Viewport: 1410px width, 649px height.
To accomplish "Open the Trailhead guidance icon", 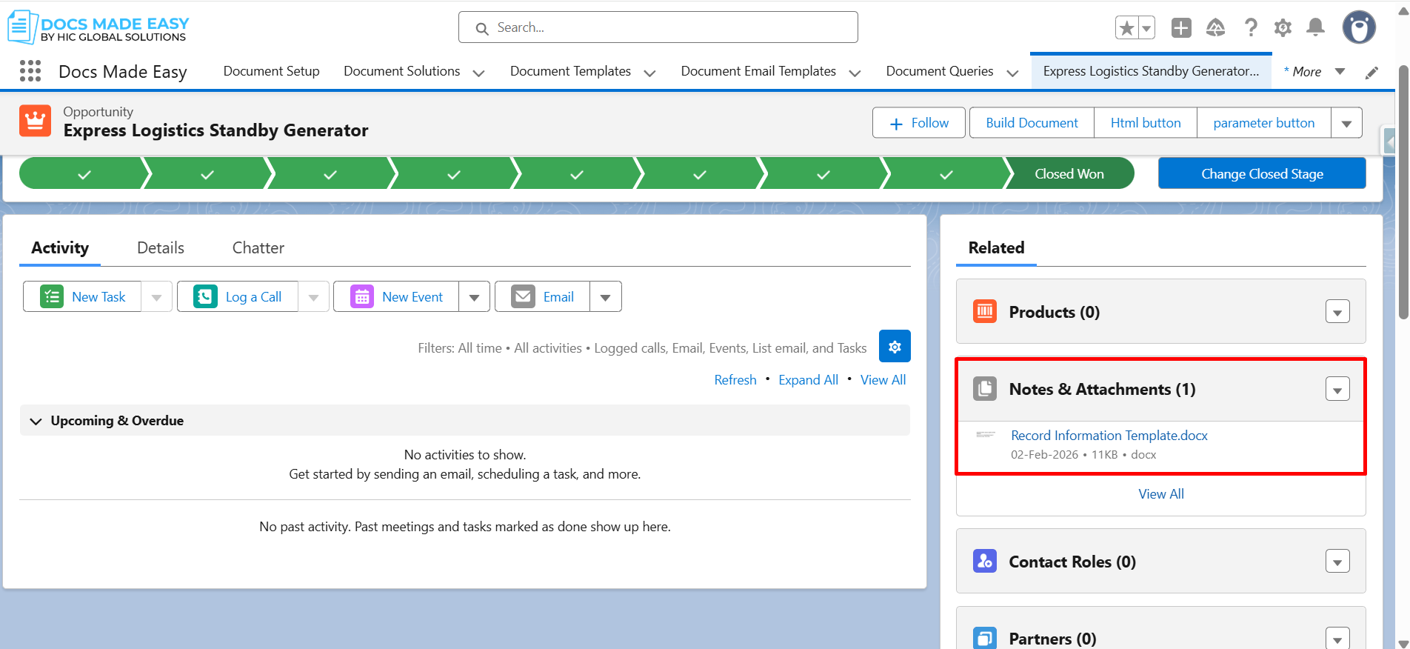I will tap(1215, 28).
